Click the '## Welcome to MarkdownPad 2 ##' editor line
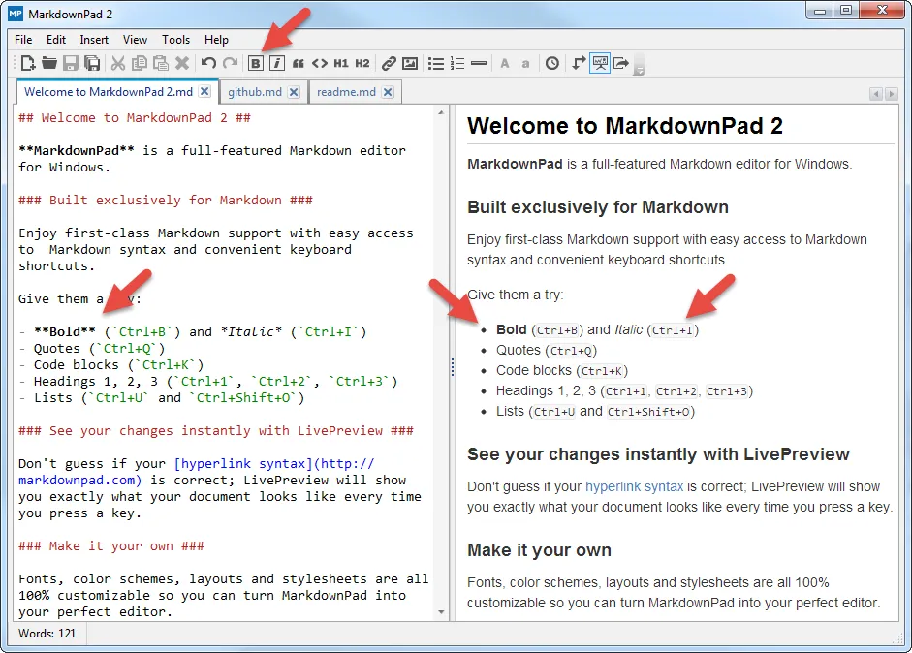Image resolution: width=912 pixels, height=653 pixels. click(x=135, y=117)
